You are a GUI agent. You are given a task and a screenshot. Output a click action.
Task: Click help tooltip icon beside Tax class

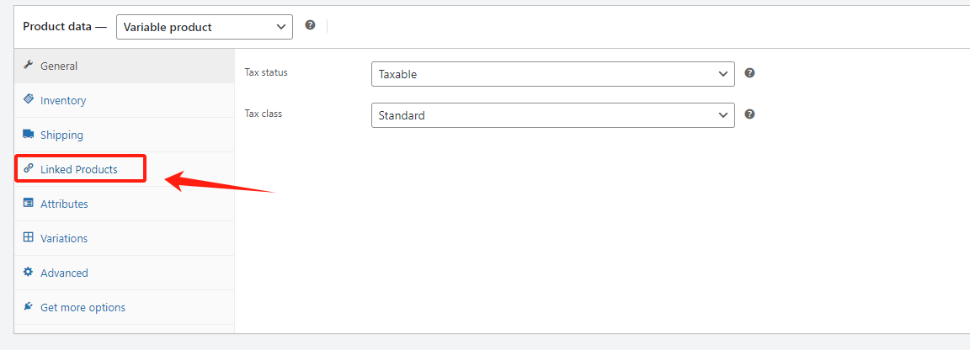point(749,114)
